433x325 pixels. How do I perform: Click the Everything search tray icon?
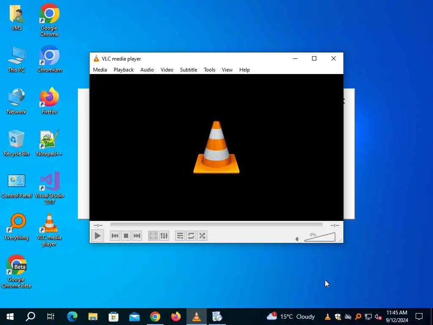[x=358, y=317]
